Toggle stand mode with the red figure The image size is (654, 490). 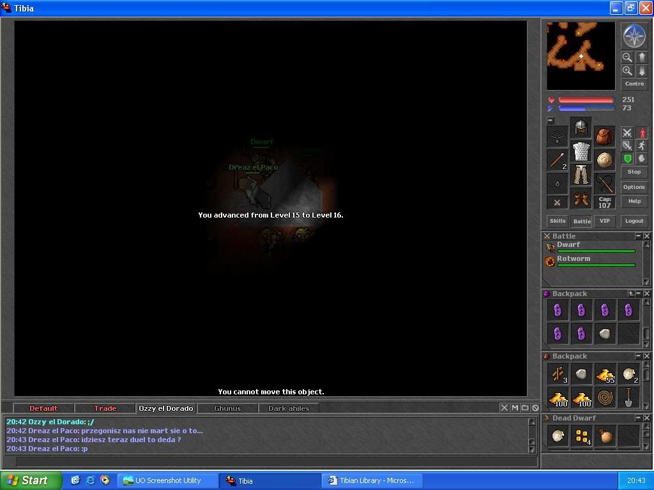coord(642,133)
